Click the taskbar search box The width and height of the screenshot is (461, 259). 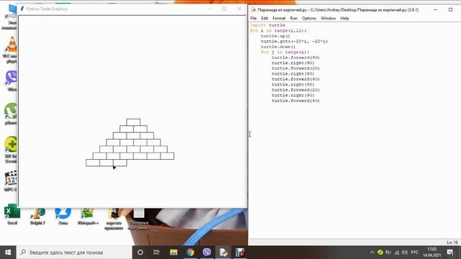(74, 253)
